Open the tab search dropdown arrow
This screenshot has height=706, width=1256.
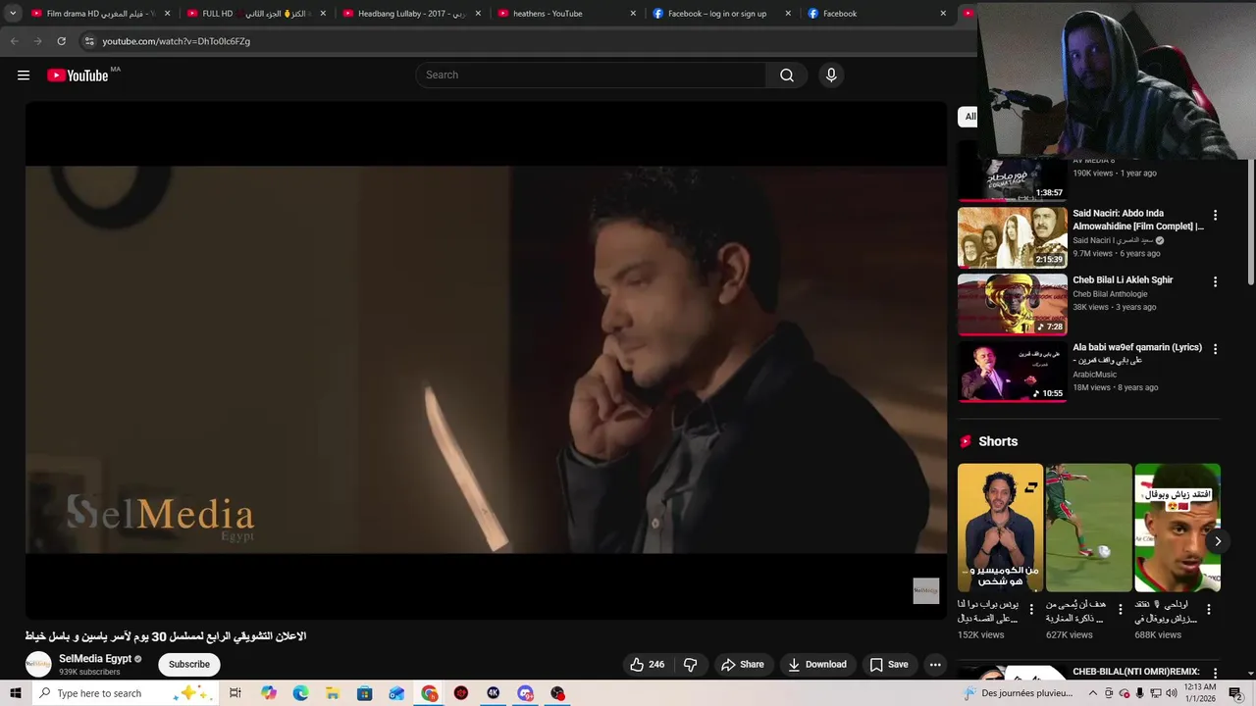click(13, 14)
